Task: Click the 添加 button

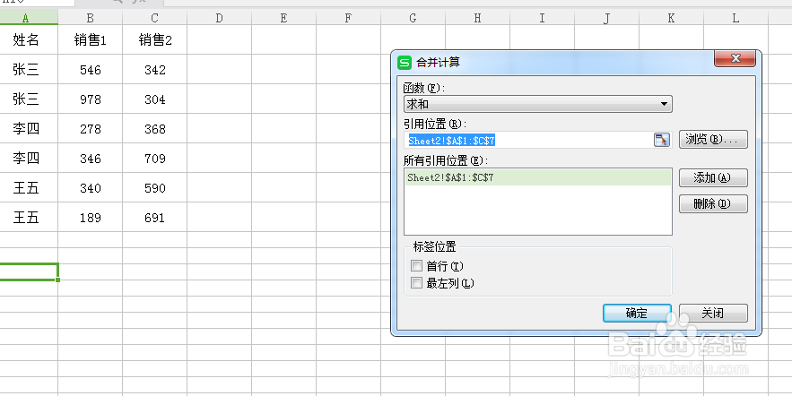Action: pyautogui.click(x=713, y=177)
